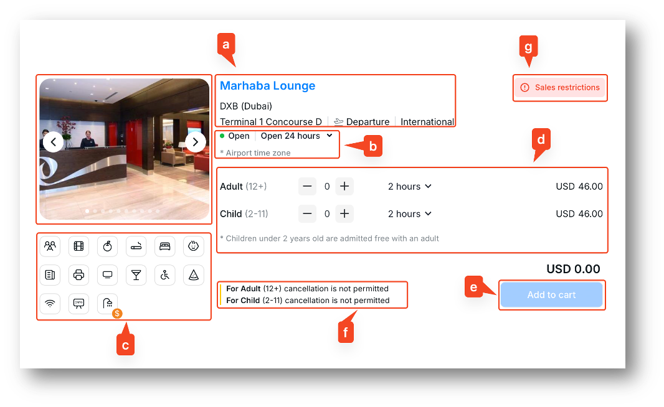
Task: Click the wheelchair accessibility icon
Action: click(x=165, y=274)
